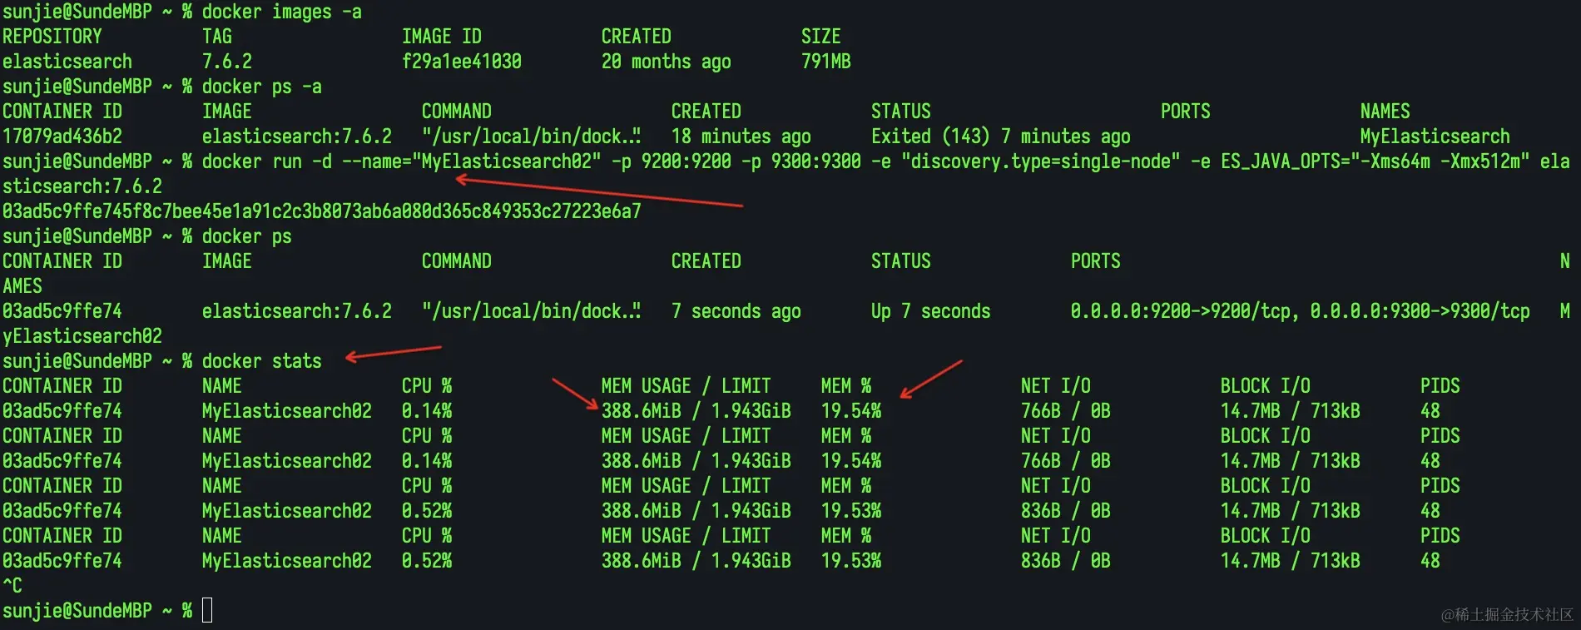Select the '18 minutes ago' created value
The width and height of the screenshot is (1581, 630).
tap(741, 136)
